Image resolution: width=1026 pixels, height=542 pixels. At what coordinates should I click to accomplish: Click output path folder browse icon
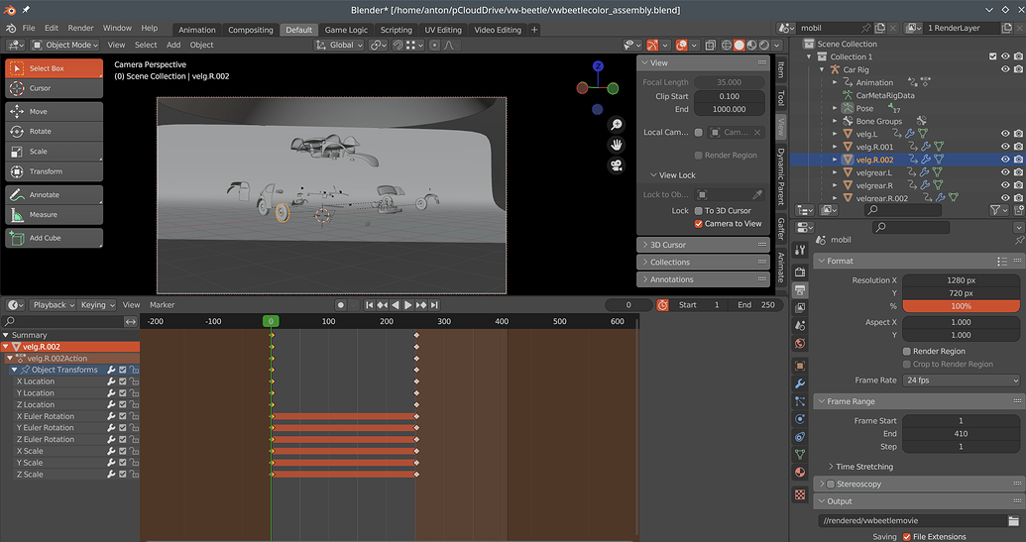tap(1013, 521)
